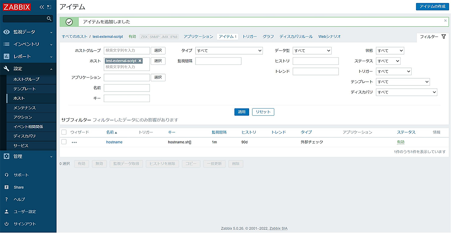Click the ZABBIX logo icon
The image size is (451, 233).
pyautogui.click(x=17, y=7)
